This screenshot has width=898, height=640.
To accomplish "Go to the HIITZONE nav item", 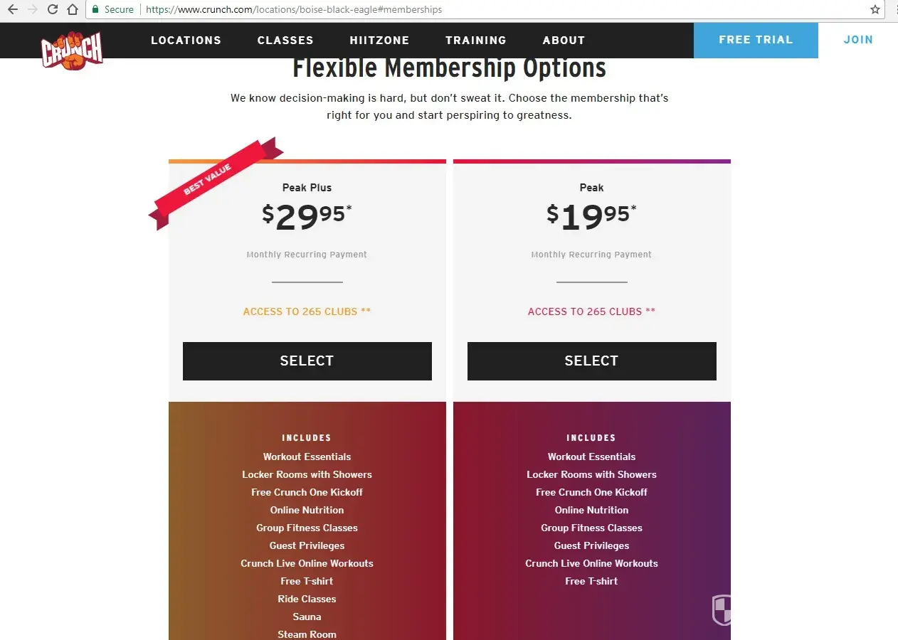I will click(379, 41).
